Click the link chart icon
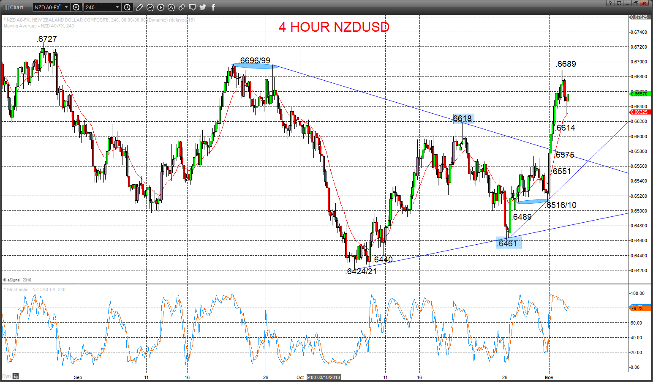 [x=182, y=7]
